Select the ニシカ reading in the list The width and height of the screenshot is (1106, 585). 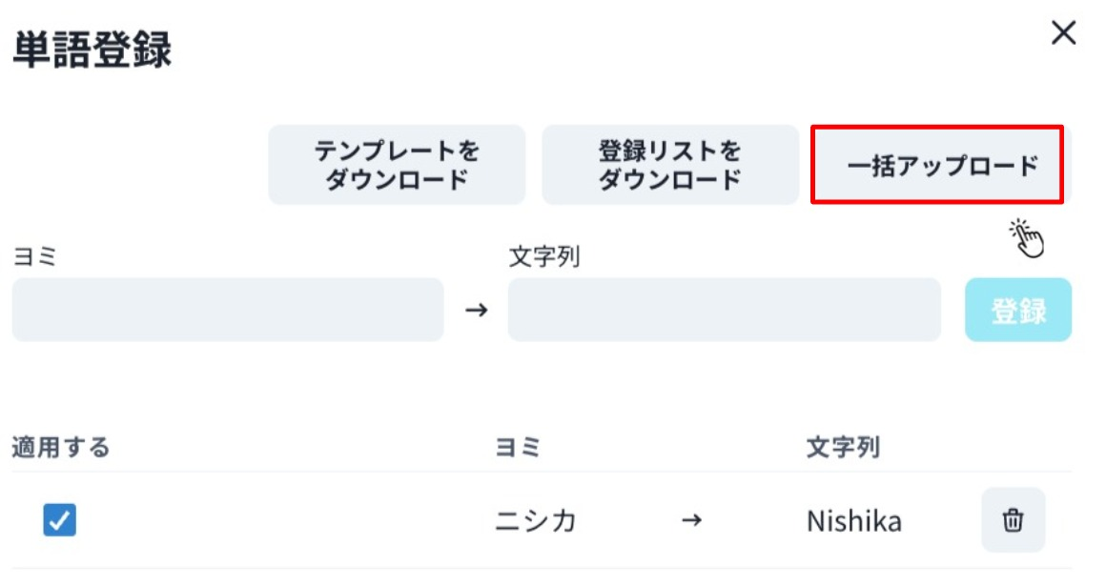click(536, 521)
